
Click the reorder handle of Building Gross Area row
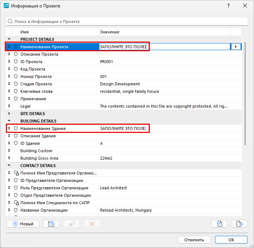coord(9,158)
